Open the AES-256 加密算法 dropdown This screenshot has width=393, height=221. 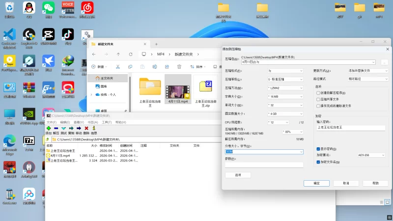[x=371, y=155]
